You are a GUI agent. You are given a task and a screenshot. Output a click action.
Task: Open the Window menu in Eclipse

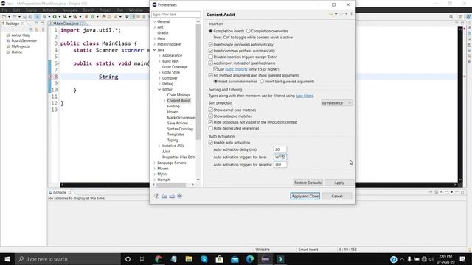click(x=136, y=10)
